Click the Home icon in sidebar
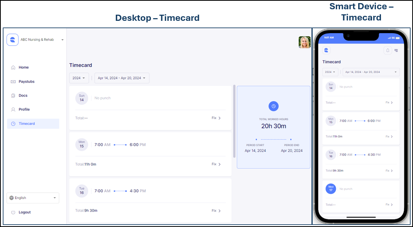 point(13,68)
